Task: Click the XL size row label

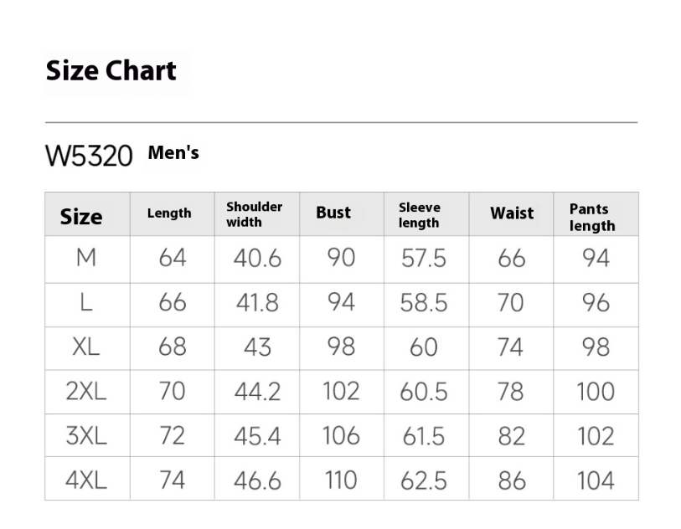Action: [86, 347]
